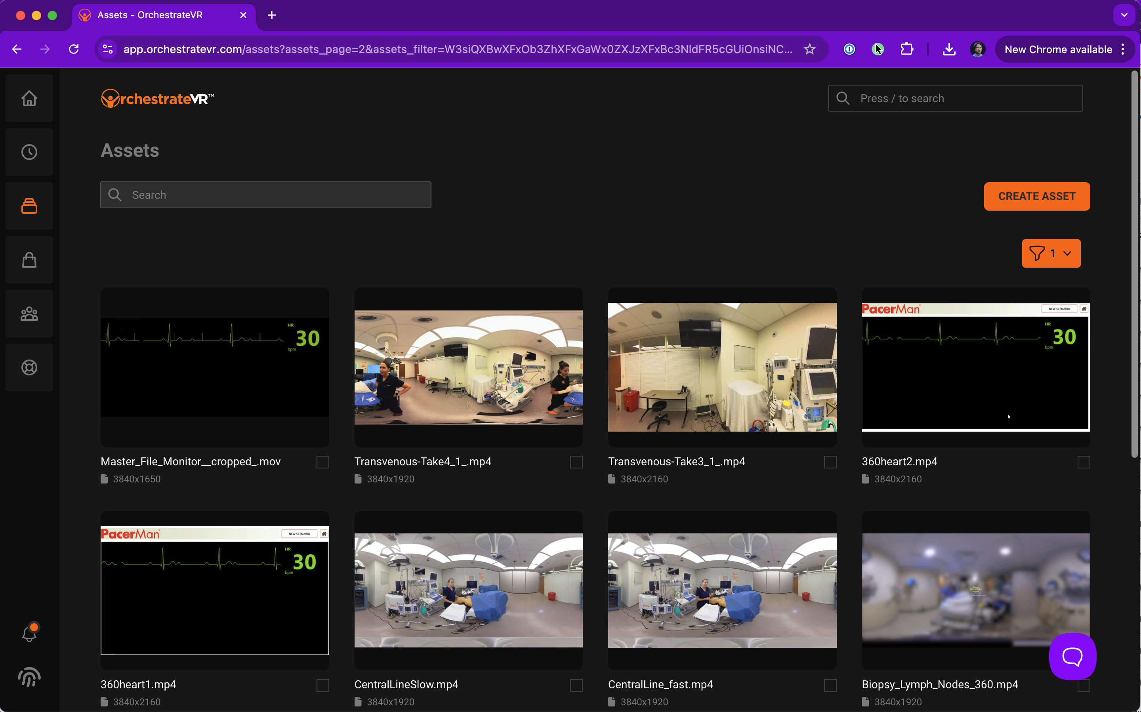Check the CentralLineSlow.mp4 checkbox
This screenshot has height=712, width=1141.
(576, 685)
